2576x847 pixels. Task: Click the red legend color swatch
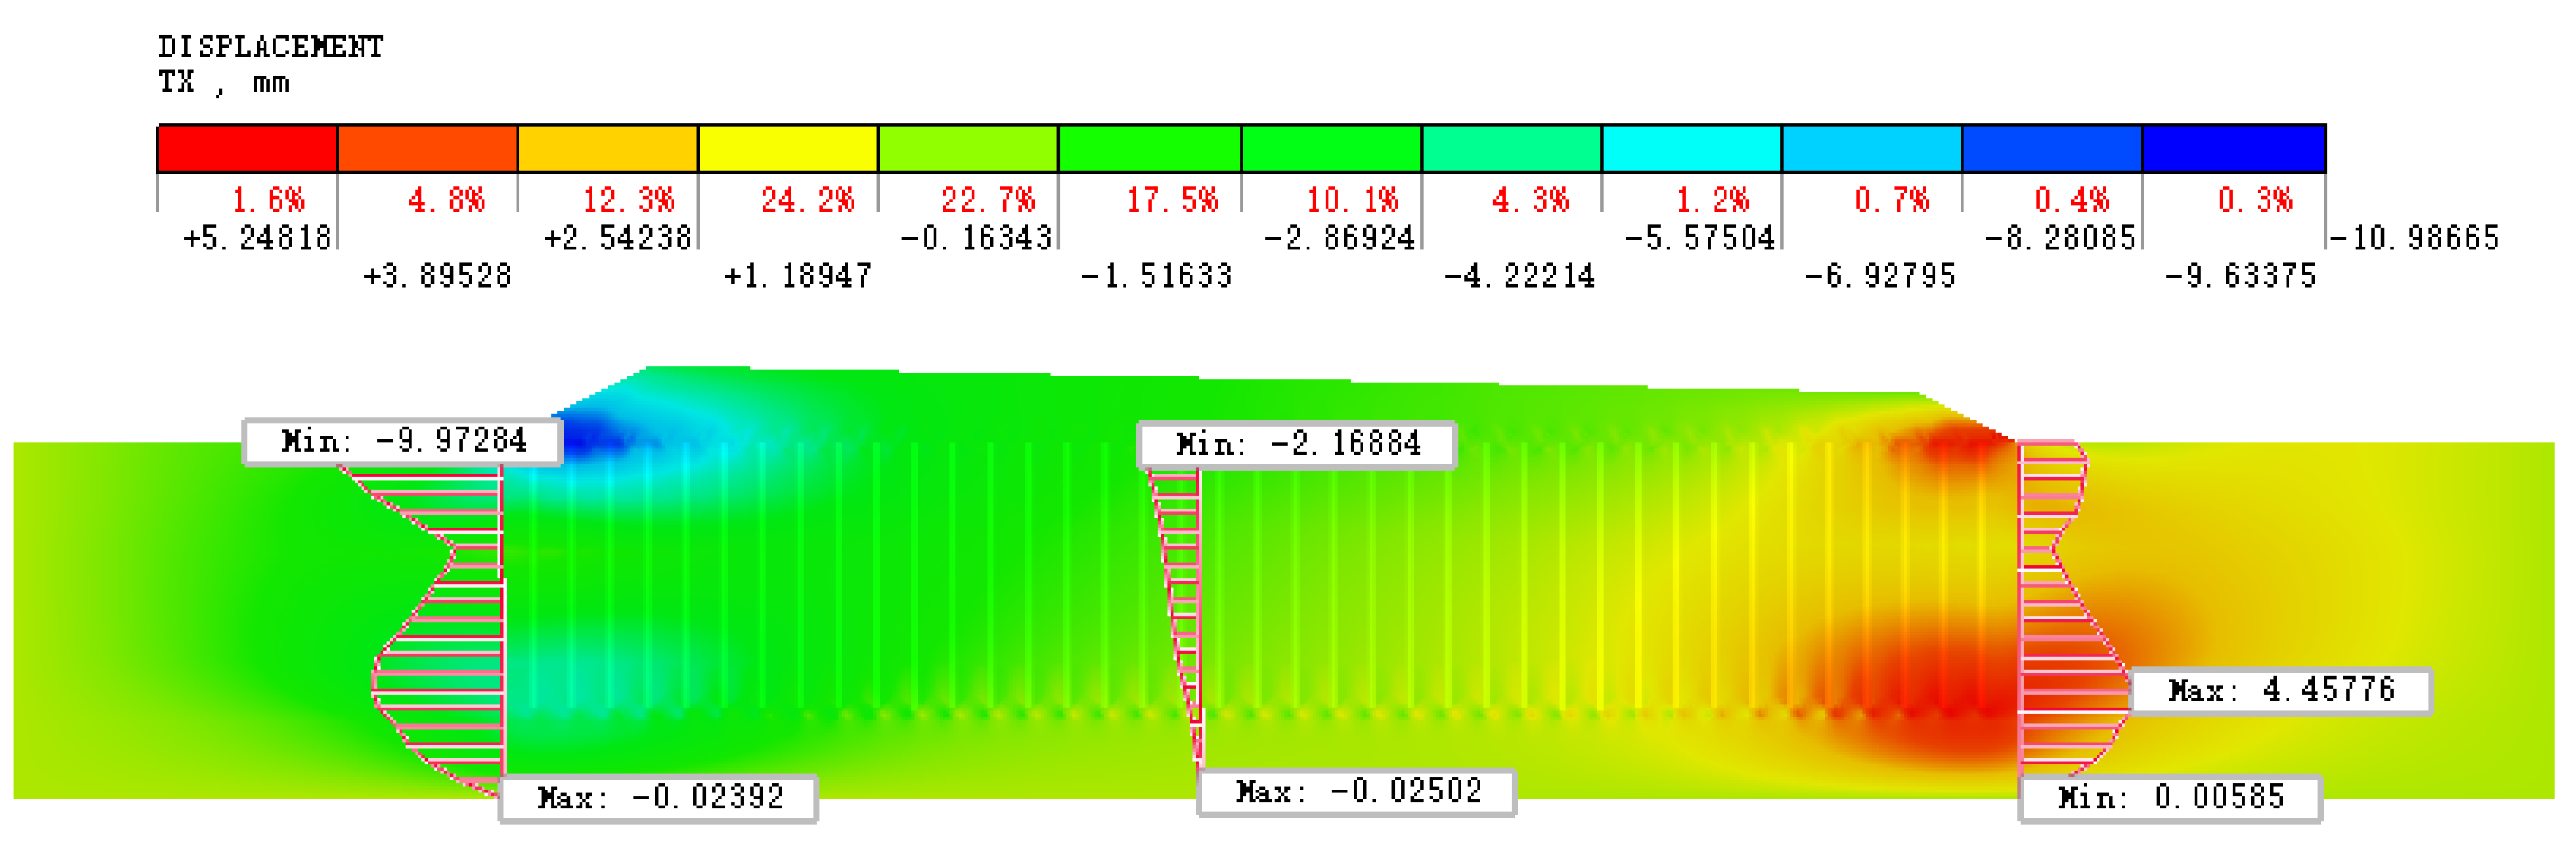coord(247,148)
